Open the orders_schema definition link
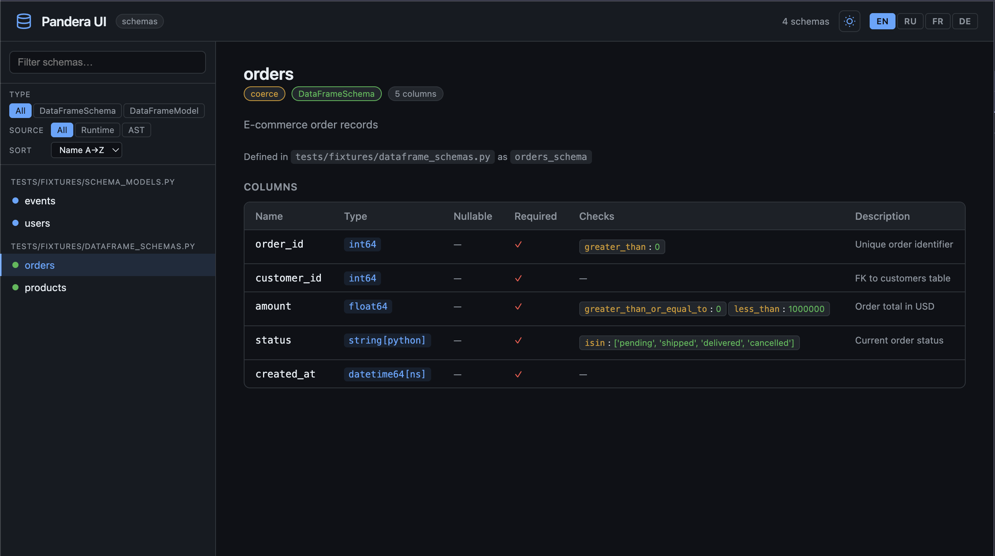Screen dimensions: 995x556 551,157
